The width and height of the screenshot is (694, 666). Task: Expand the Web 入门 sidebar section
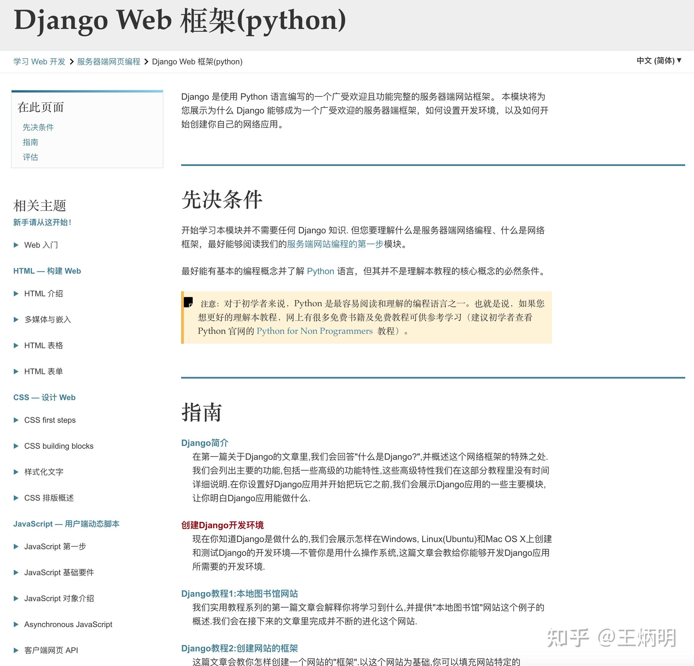(16, 245)
